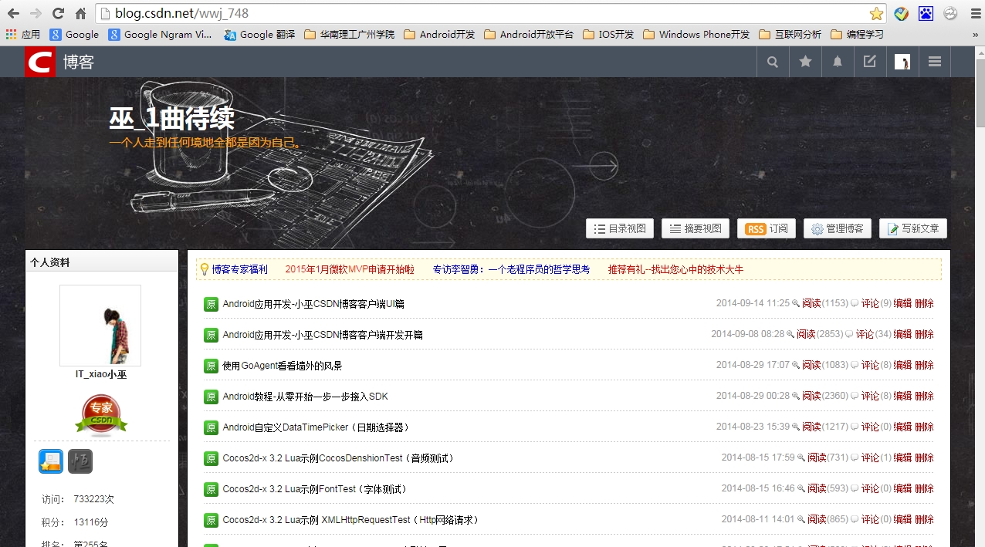The height and width of the screenshot is (547, 985).
Task: Click the profile photo of IT_xiao小巫
Action: 100,326
